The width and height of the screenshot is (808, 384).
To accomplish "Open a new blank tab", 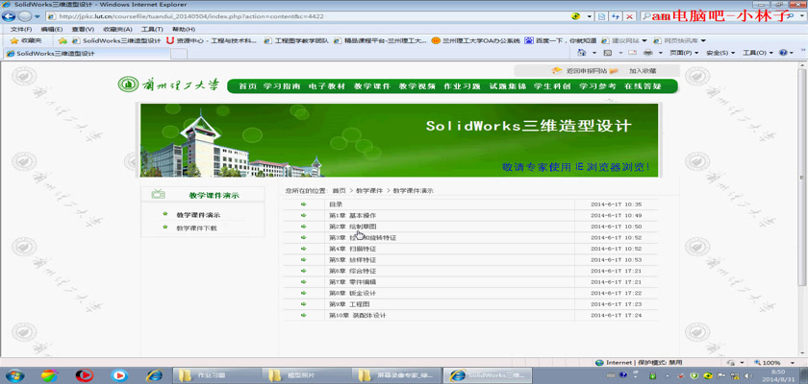I will (x=178, y=54).
